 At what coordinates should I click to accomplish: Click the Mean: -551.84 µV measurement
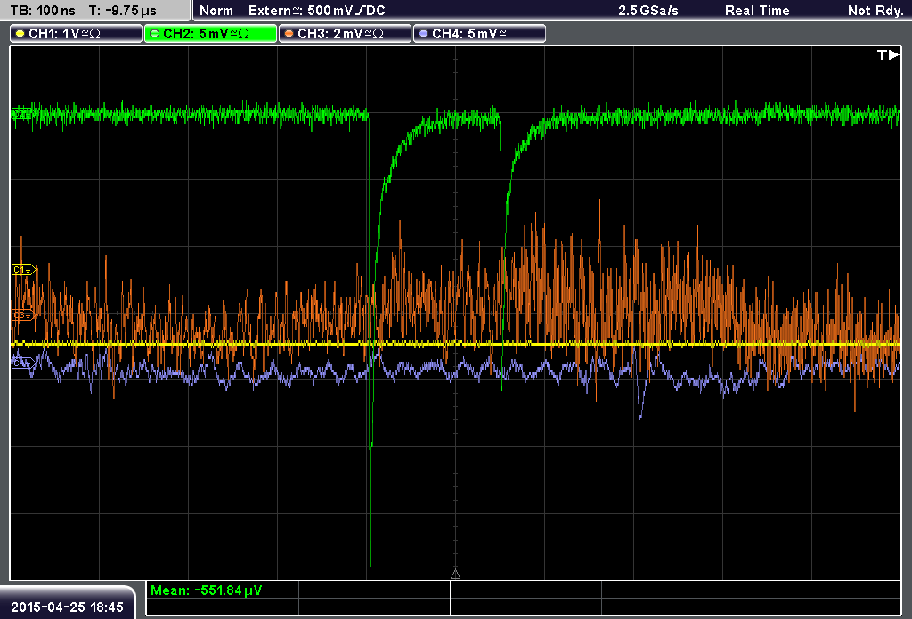206,590
